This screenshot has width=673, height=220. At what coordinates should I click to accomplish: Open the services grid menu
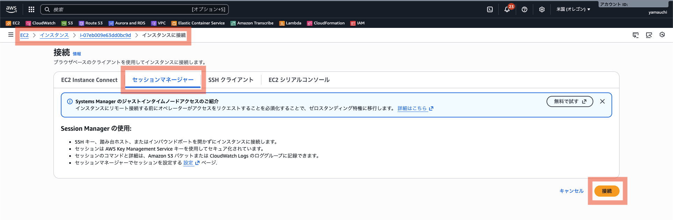(31, 9)
